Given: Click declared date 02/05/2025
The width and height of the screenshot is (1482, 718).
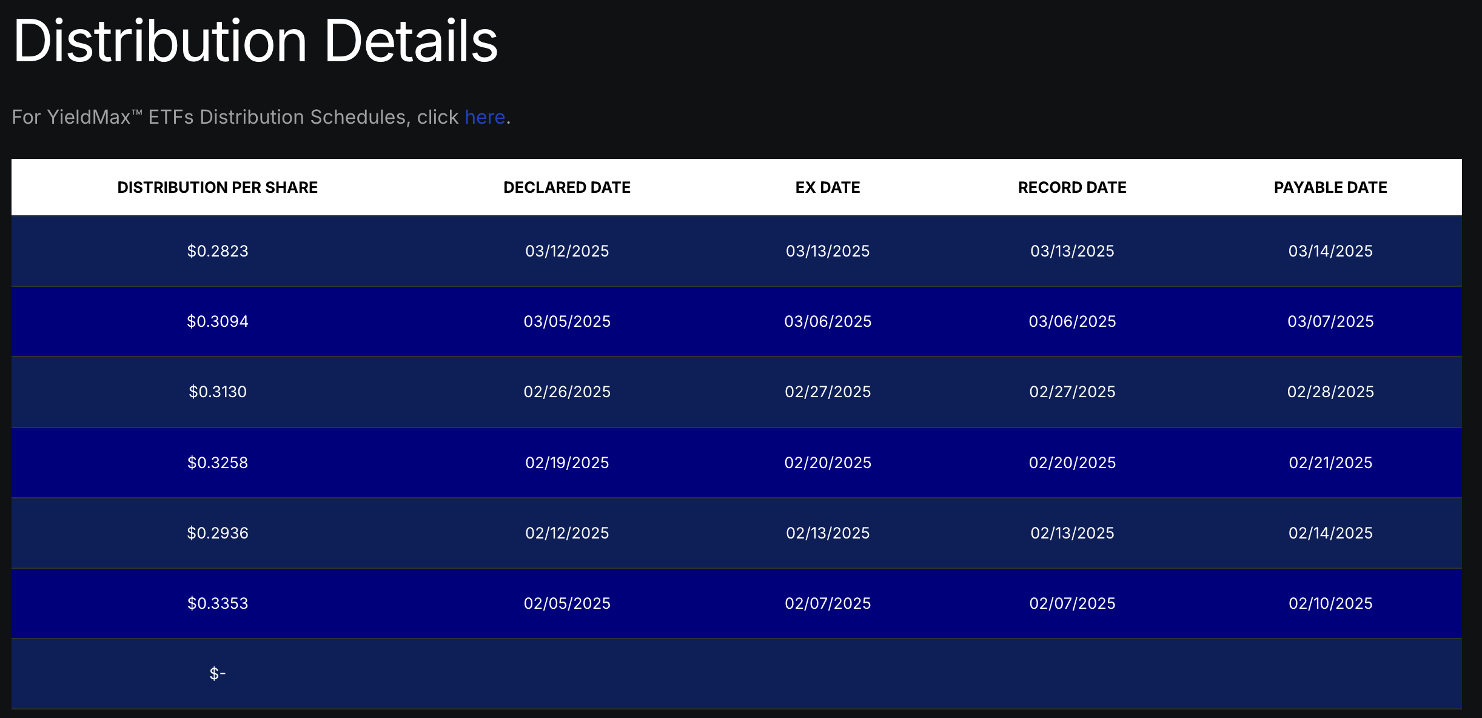Looking at the screenshot, I should coord(567,603).
